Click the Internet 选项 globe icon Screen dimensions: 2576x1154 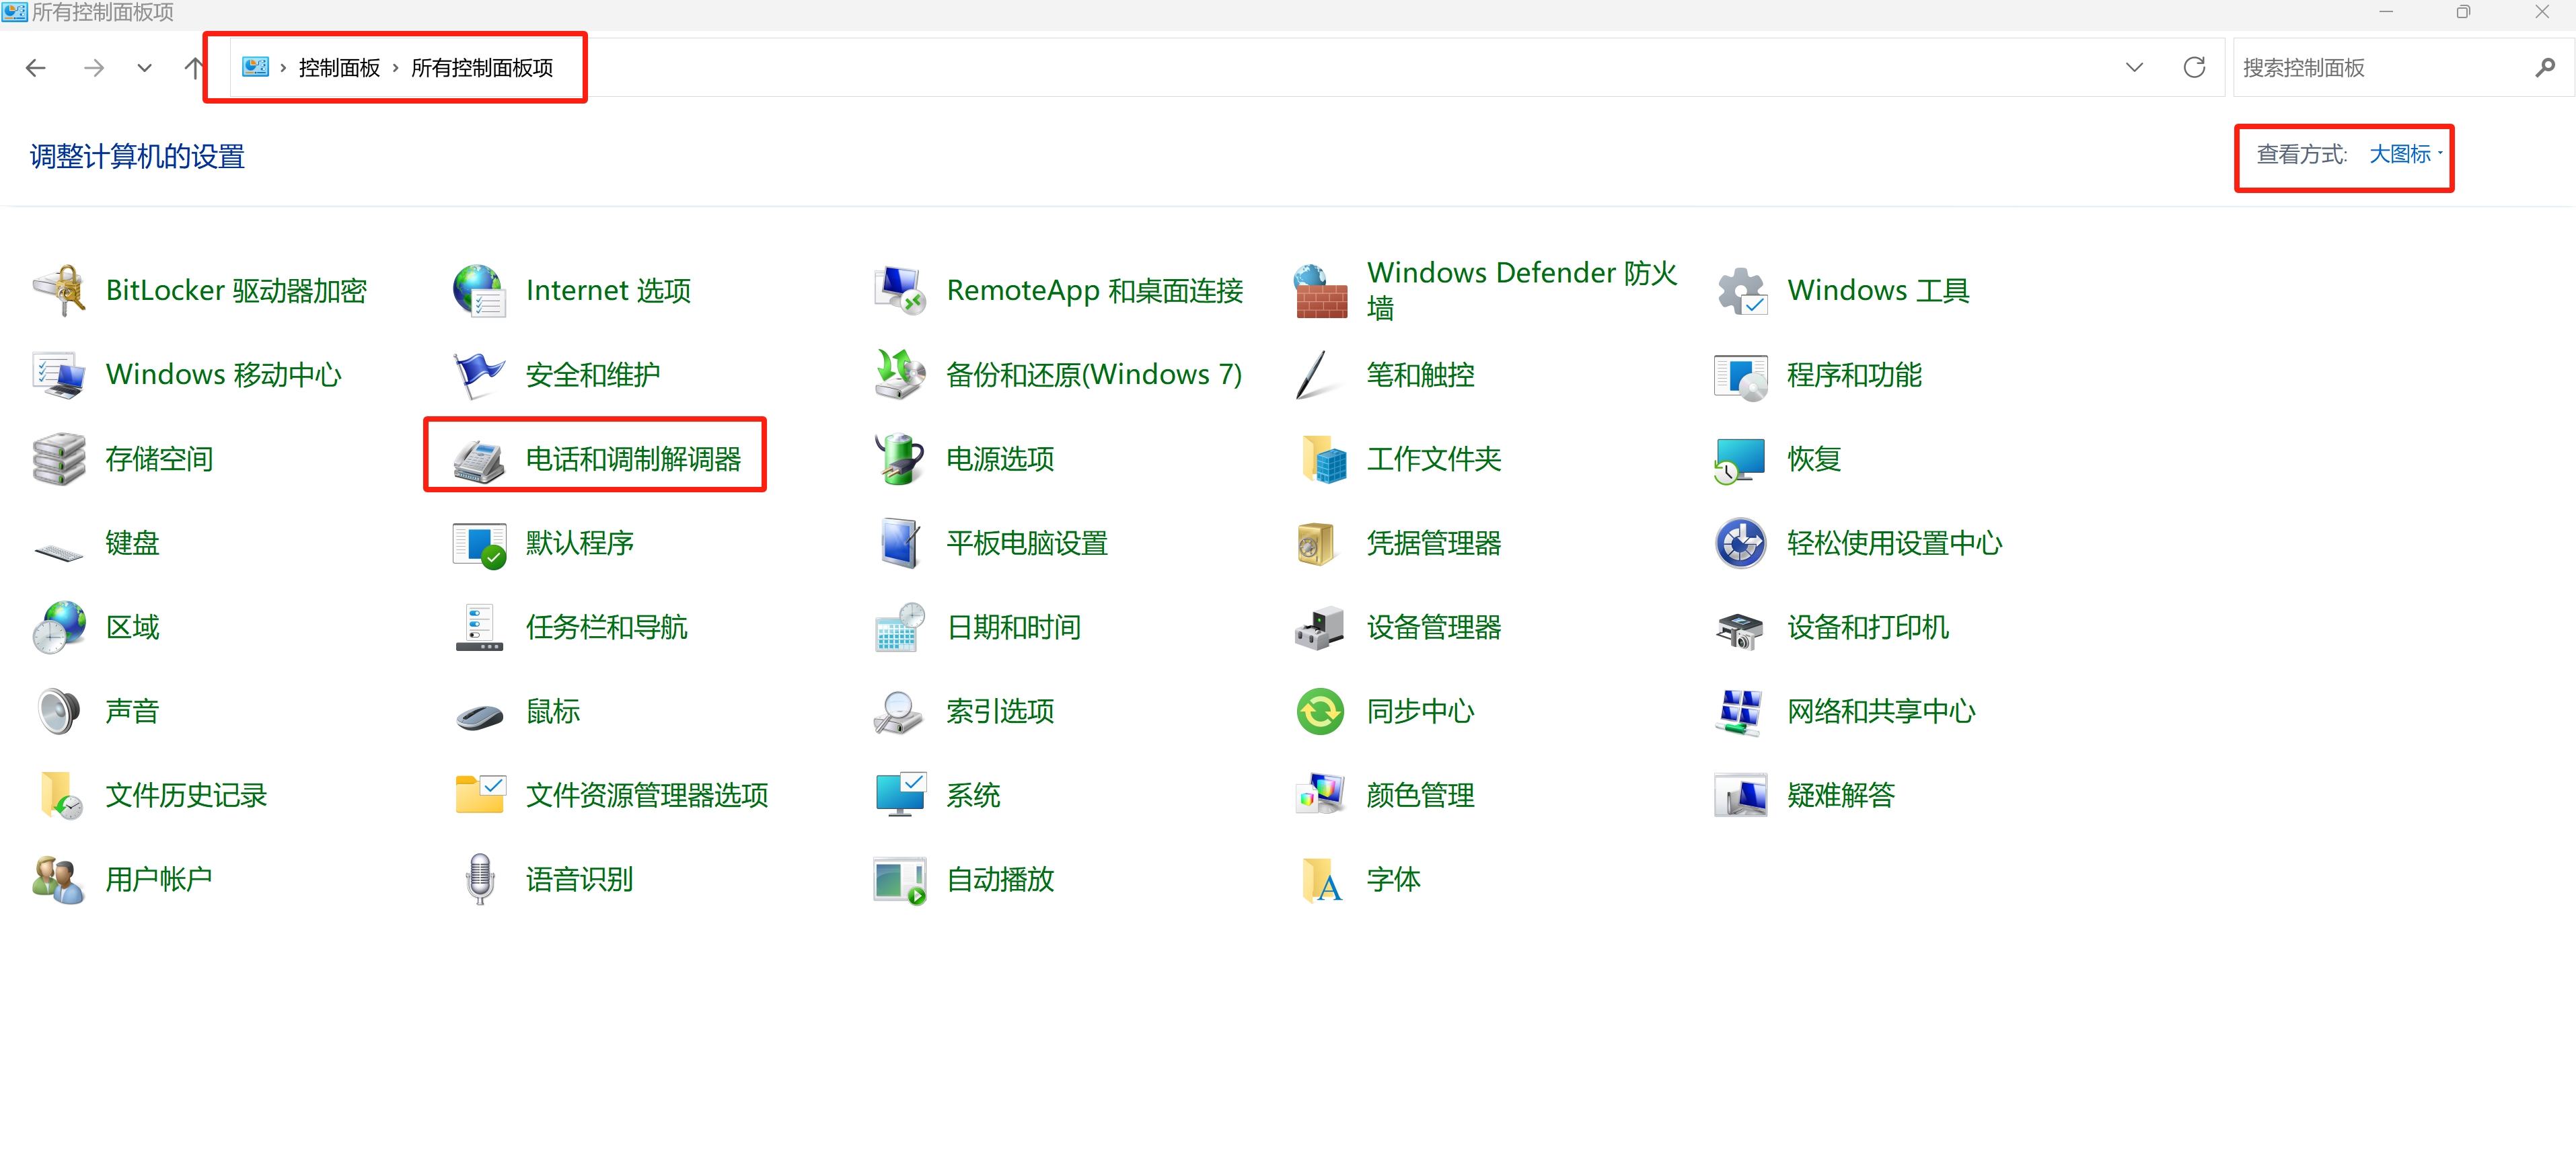pos(479,290)
